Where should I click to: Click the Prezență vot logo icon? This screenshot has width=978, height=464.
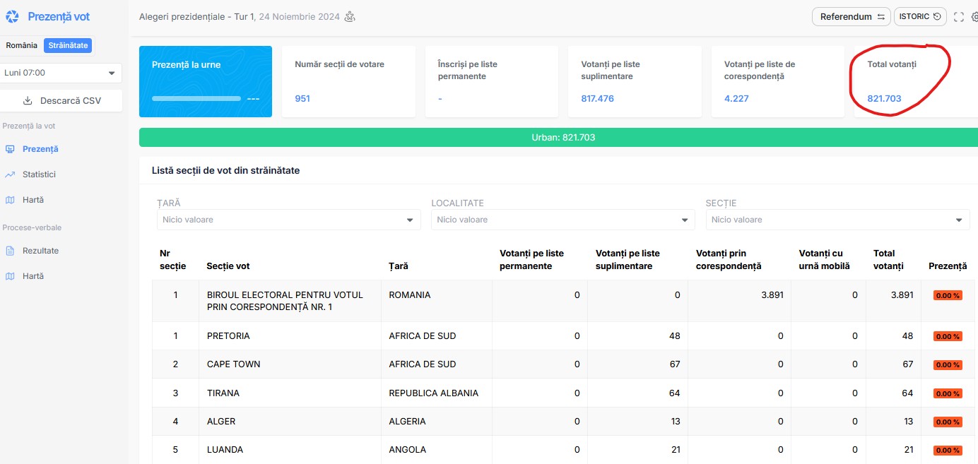[x=12, y=17]
